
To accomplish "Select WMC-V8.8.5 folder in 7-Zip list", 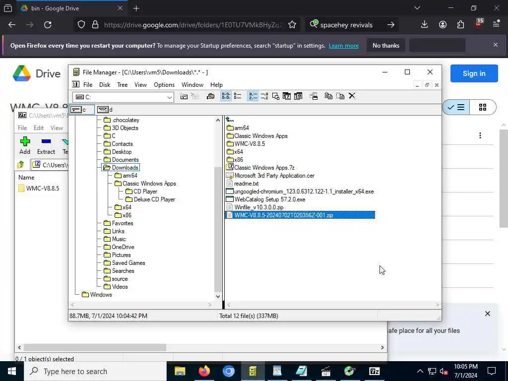I will click(x=39, y=189).
